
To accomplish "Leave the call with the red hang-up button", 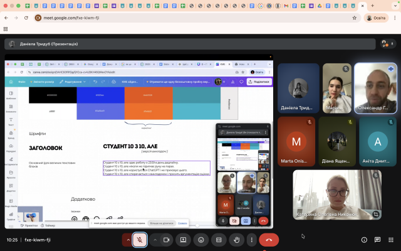I will 269,239.
